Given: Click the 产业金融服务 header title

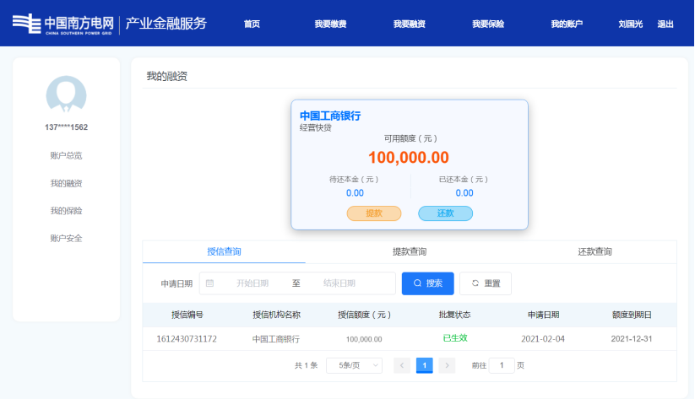Looking at the screenshot, I should [x=166, y=24].
